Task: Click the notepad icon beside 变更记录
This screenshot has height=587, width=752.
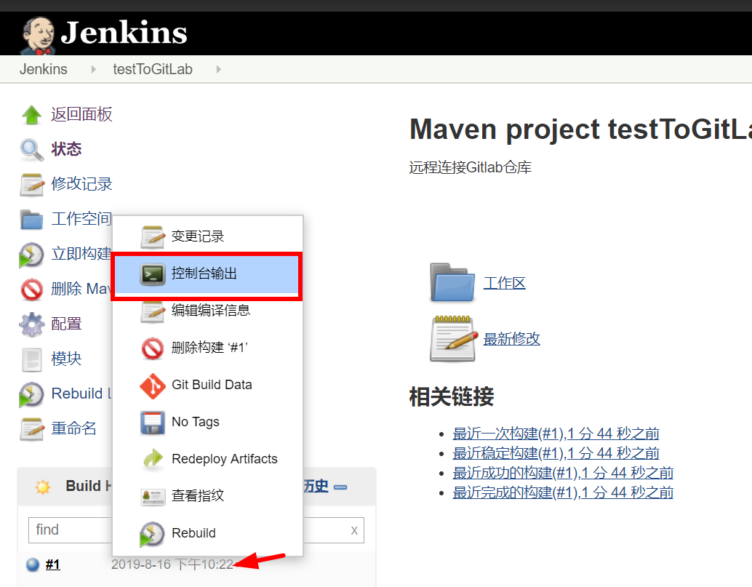Action: click(153, 236)
